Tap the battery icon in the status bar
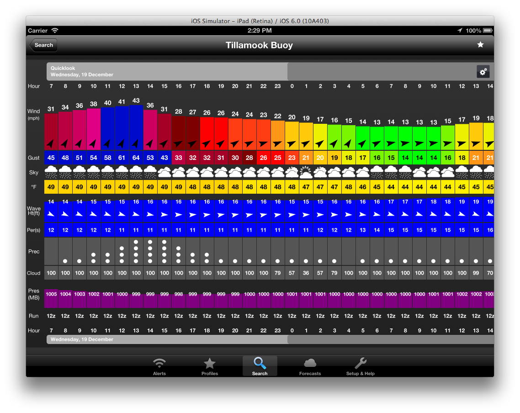Image resolution: width=520 pixels, height=413 pixels. [487, 31]
